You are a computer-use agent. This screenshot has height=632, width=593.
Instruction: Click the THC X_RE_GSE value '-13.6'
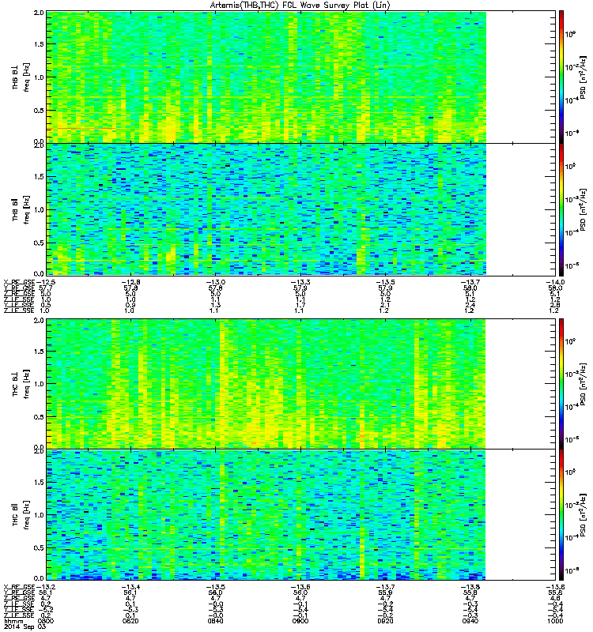pyautogui.click(x=300, y=587)
